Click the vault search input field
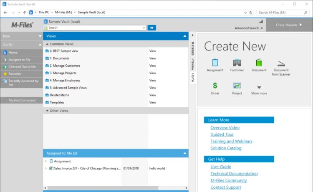The height and width of the screenshot is (192, 313). [x=96, y=28]
